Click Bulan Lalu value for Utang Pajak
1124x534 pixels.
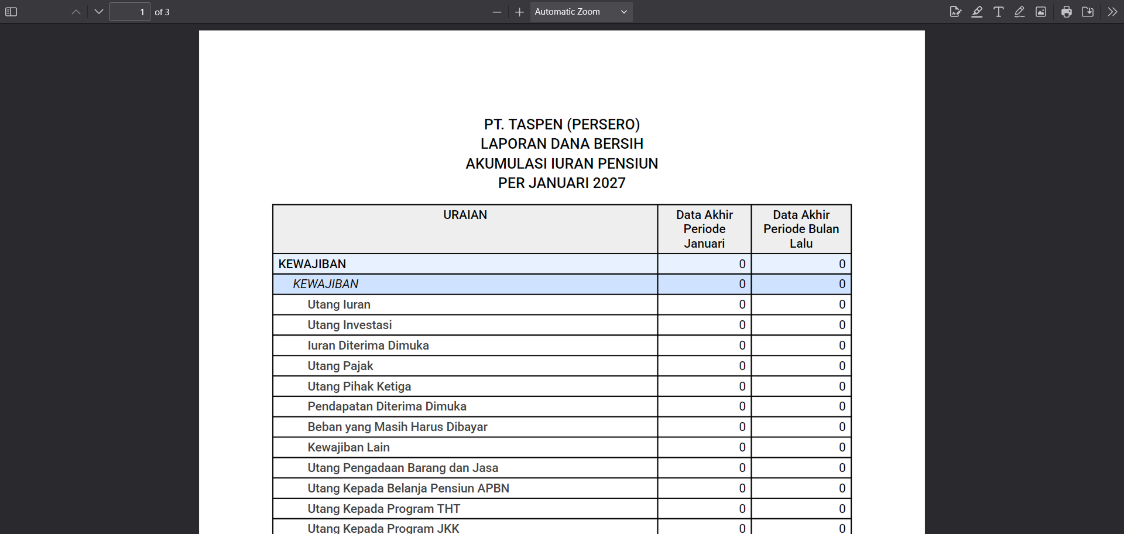coord(842,366)
